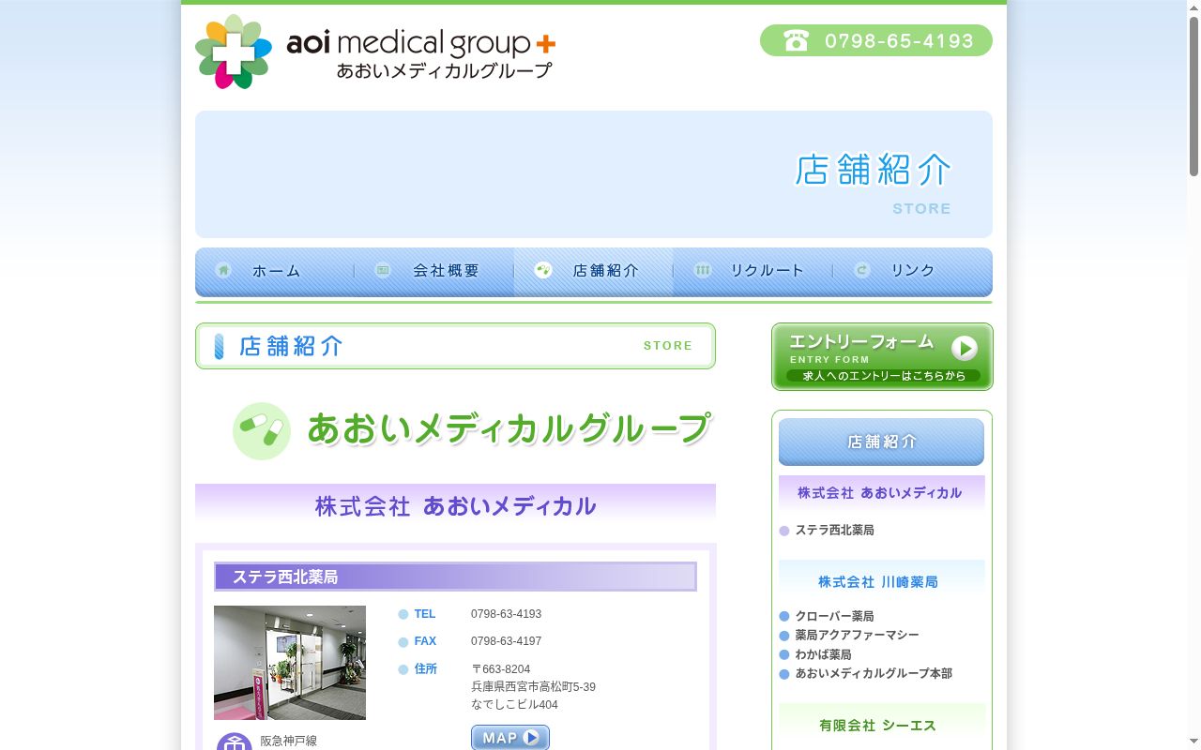Click the home icon beside ホーム
This screenshot has height=750, width=1201.
tap(223, 270)
